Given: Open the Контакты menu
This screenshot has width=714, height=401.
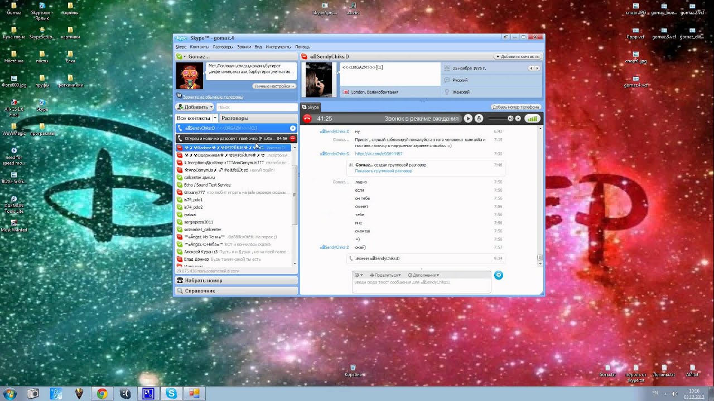Looking at the screenshot, I should tap(200, 47).
